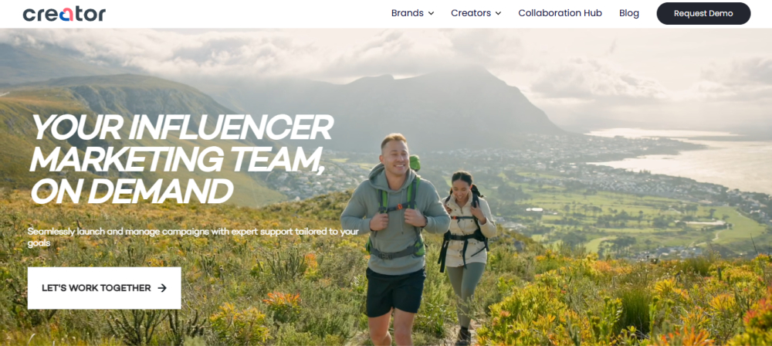Click the creator logo in the header
Screen dimensions: 772x346
coord(64,14)
